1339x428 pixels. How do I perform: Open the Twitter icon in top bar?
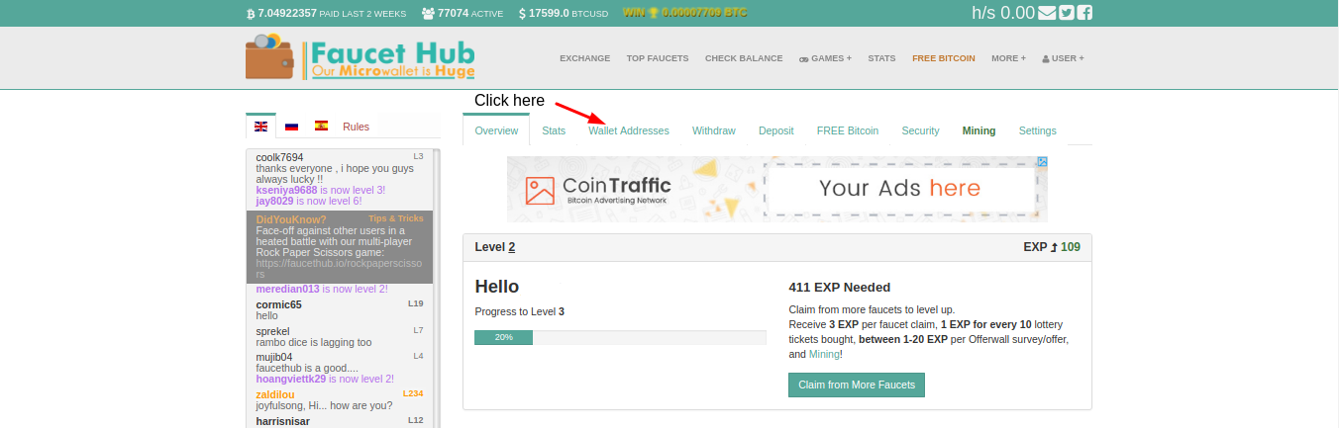(1066, 13)
